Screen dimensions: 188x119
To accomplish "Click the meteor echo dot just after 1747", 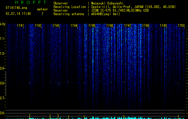I will pyautogui.click(x=124, y=82).
